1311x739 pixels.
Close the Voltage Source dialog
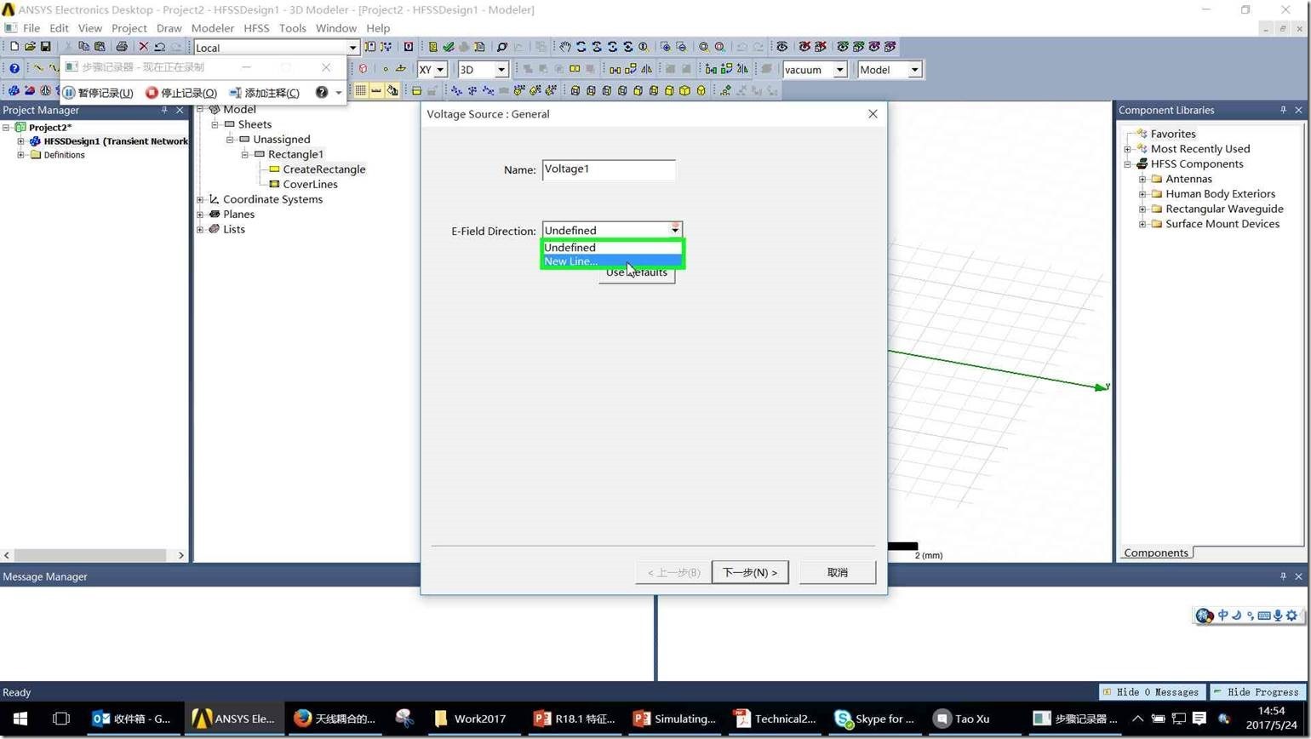(x=873, y=114)
